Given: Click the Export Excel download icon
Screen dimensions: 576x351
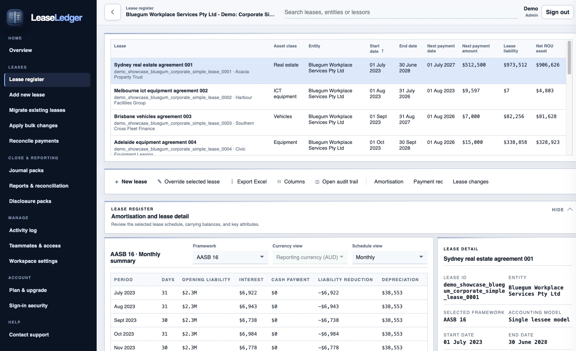Looking at the screenshot, I should coord(232,182).
